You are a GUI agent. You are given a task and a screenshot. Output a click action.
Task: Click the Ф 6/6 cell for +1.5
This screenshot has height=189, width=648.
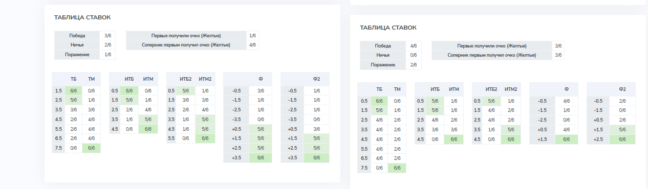coord(566,139)
